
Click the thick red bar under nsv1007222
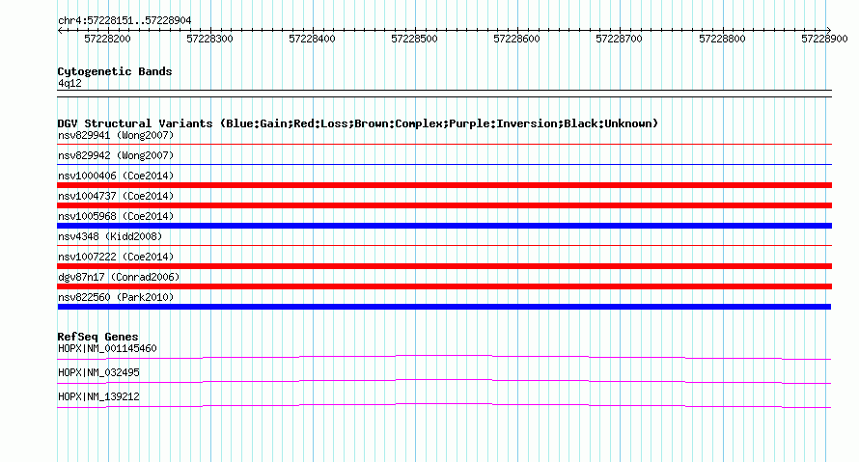[x=444, y=266]
